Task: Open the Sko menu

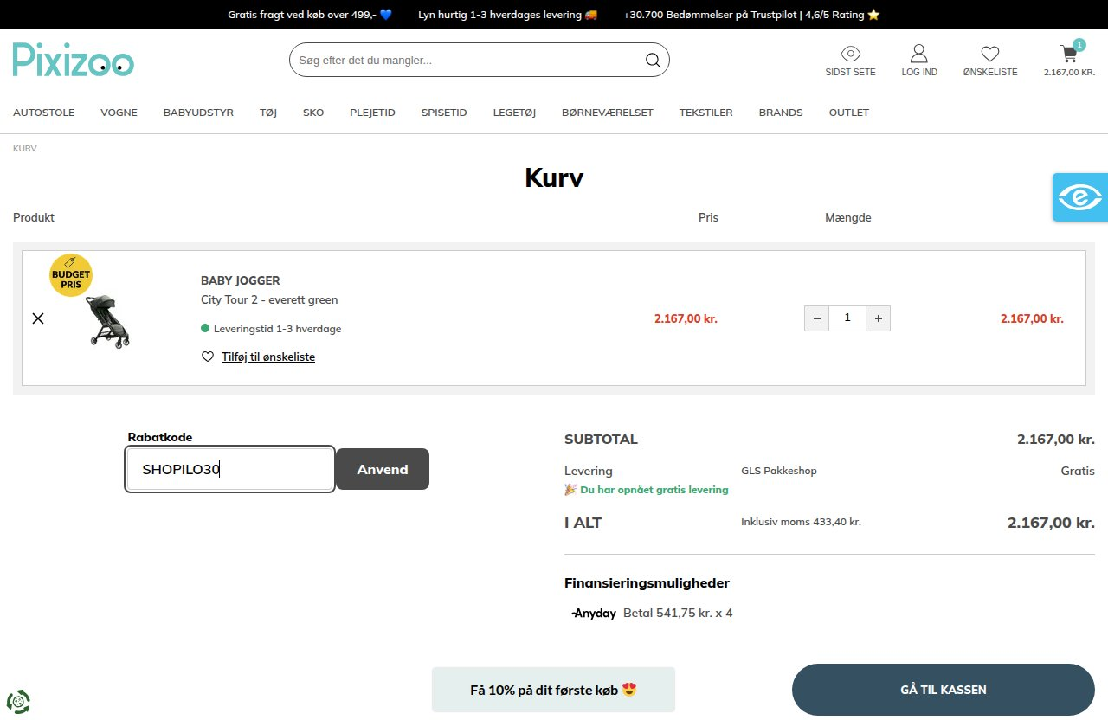Action: [313, 112]
